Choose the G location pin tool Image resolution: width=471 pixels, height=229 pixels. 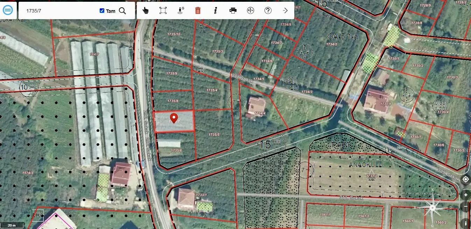tap(181, 10)
